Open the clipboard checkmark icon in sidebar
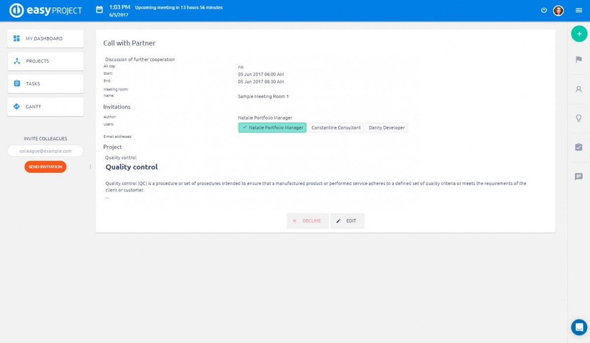This screenshot has width=590, height=343. pyautogui.click(x=579, y=147)
